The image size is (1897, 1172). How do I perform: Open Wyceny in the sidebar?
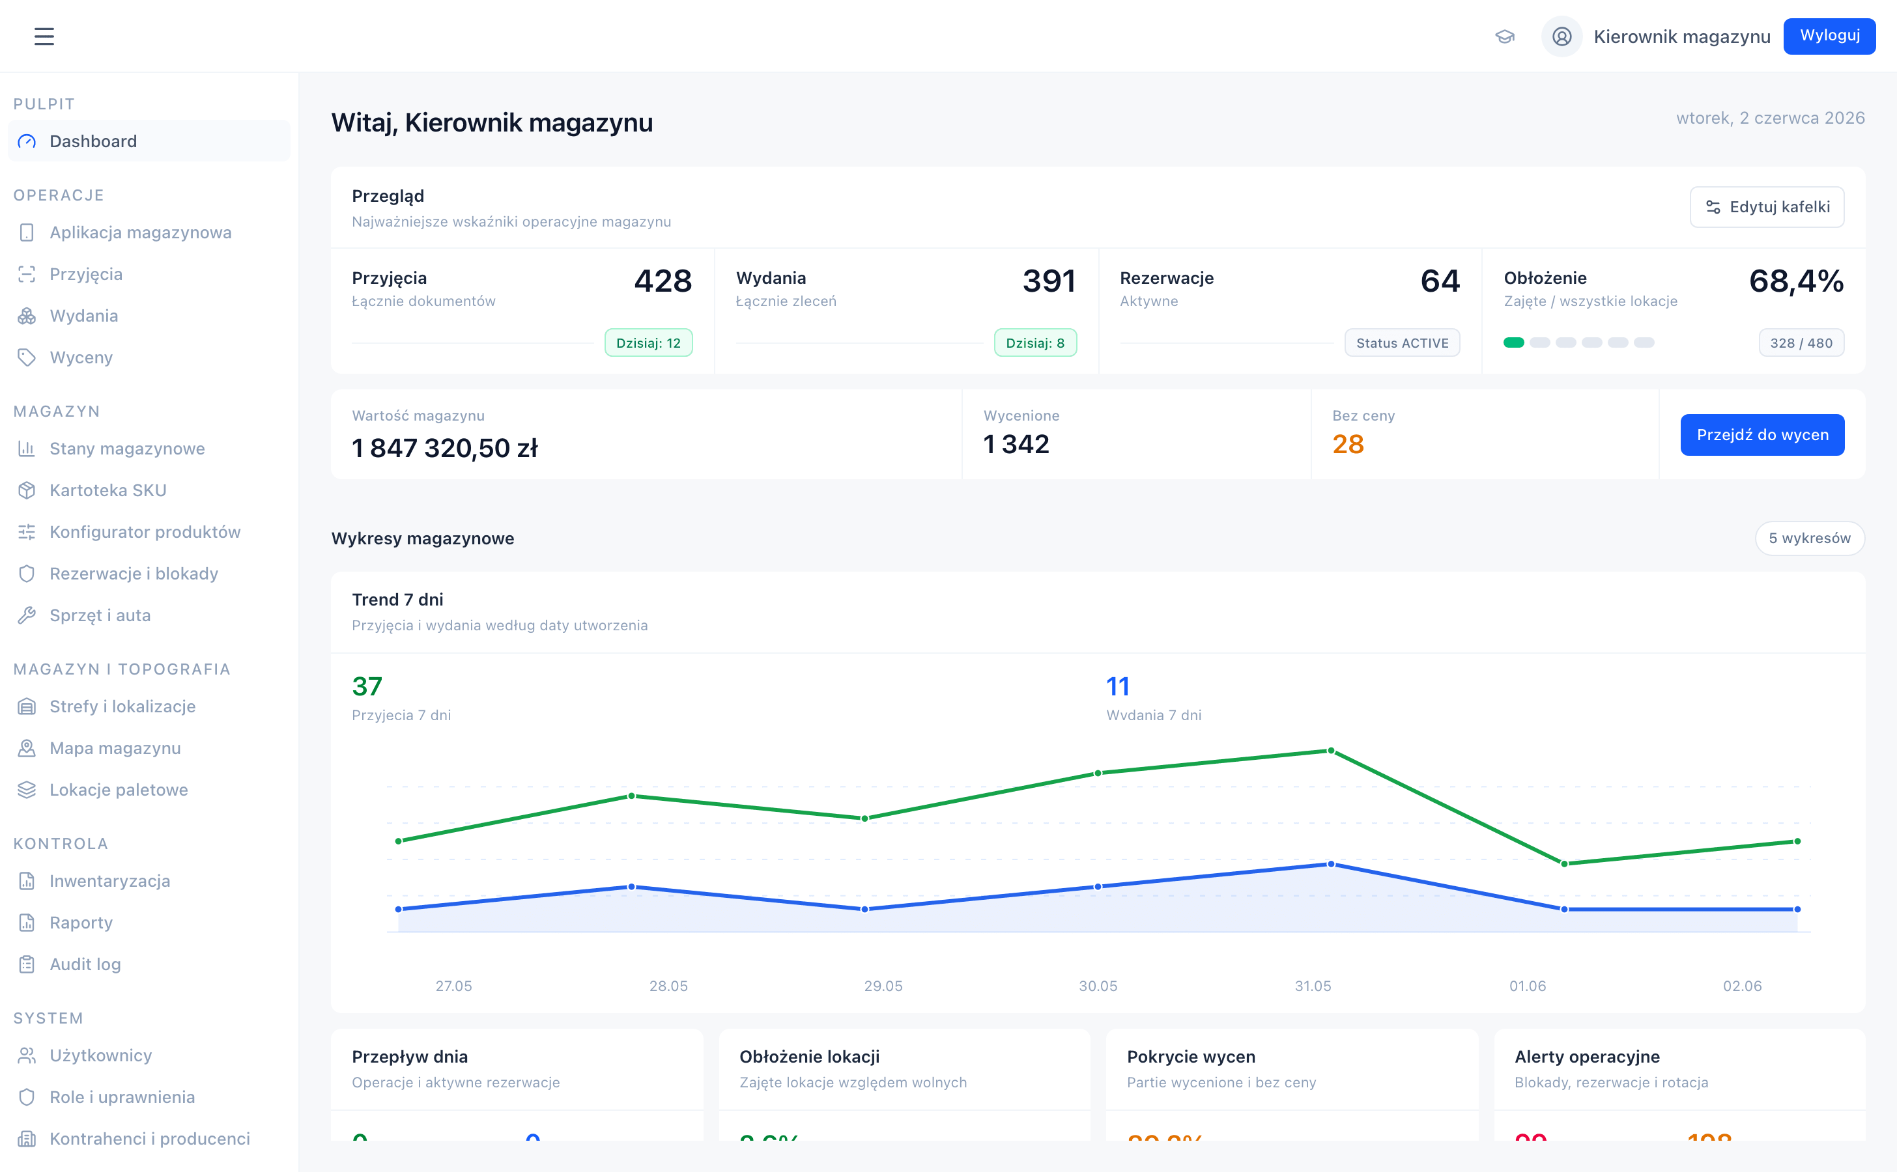(149, 357)
